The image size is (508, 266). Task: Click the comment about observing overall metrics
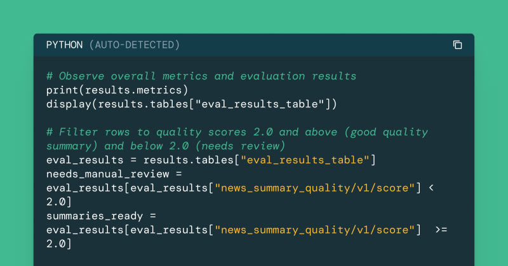(201, 76)
